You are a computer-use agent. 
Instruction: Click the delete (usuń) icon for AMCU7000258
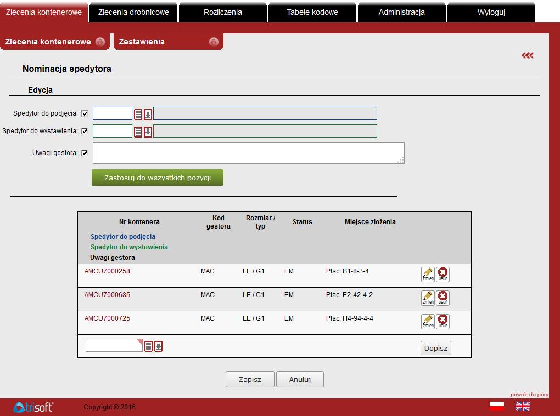[443, 275]
